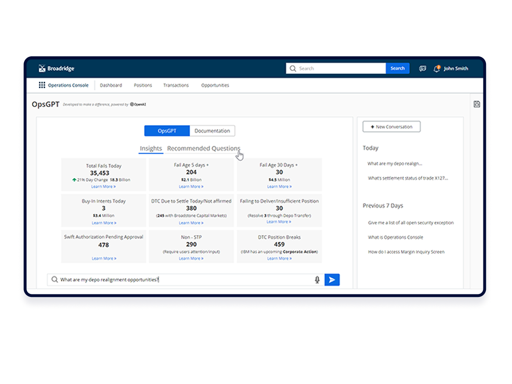The width and height of the screenshot is (512, 384).
Task: Start a New Conversation
Action: (391, 127)
